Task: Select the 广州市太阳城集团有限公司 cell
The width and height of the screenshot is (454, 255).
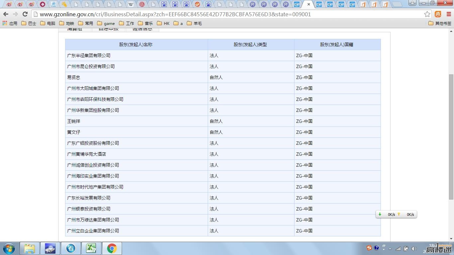Action: [x=137, y=88]
